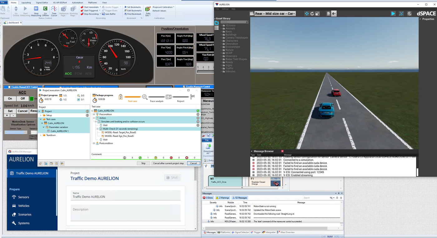
Task: Click the camera icon beside view dropdown
Action: point(252,14)
